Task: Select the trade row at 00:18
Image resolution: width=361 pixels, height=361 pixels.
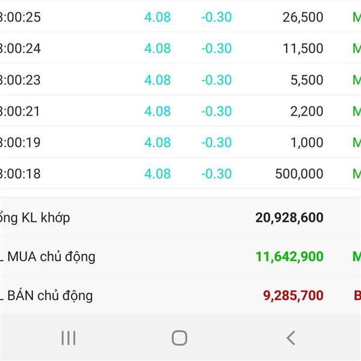Action: pos(180,174)
